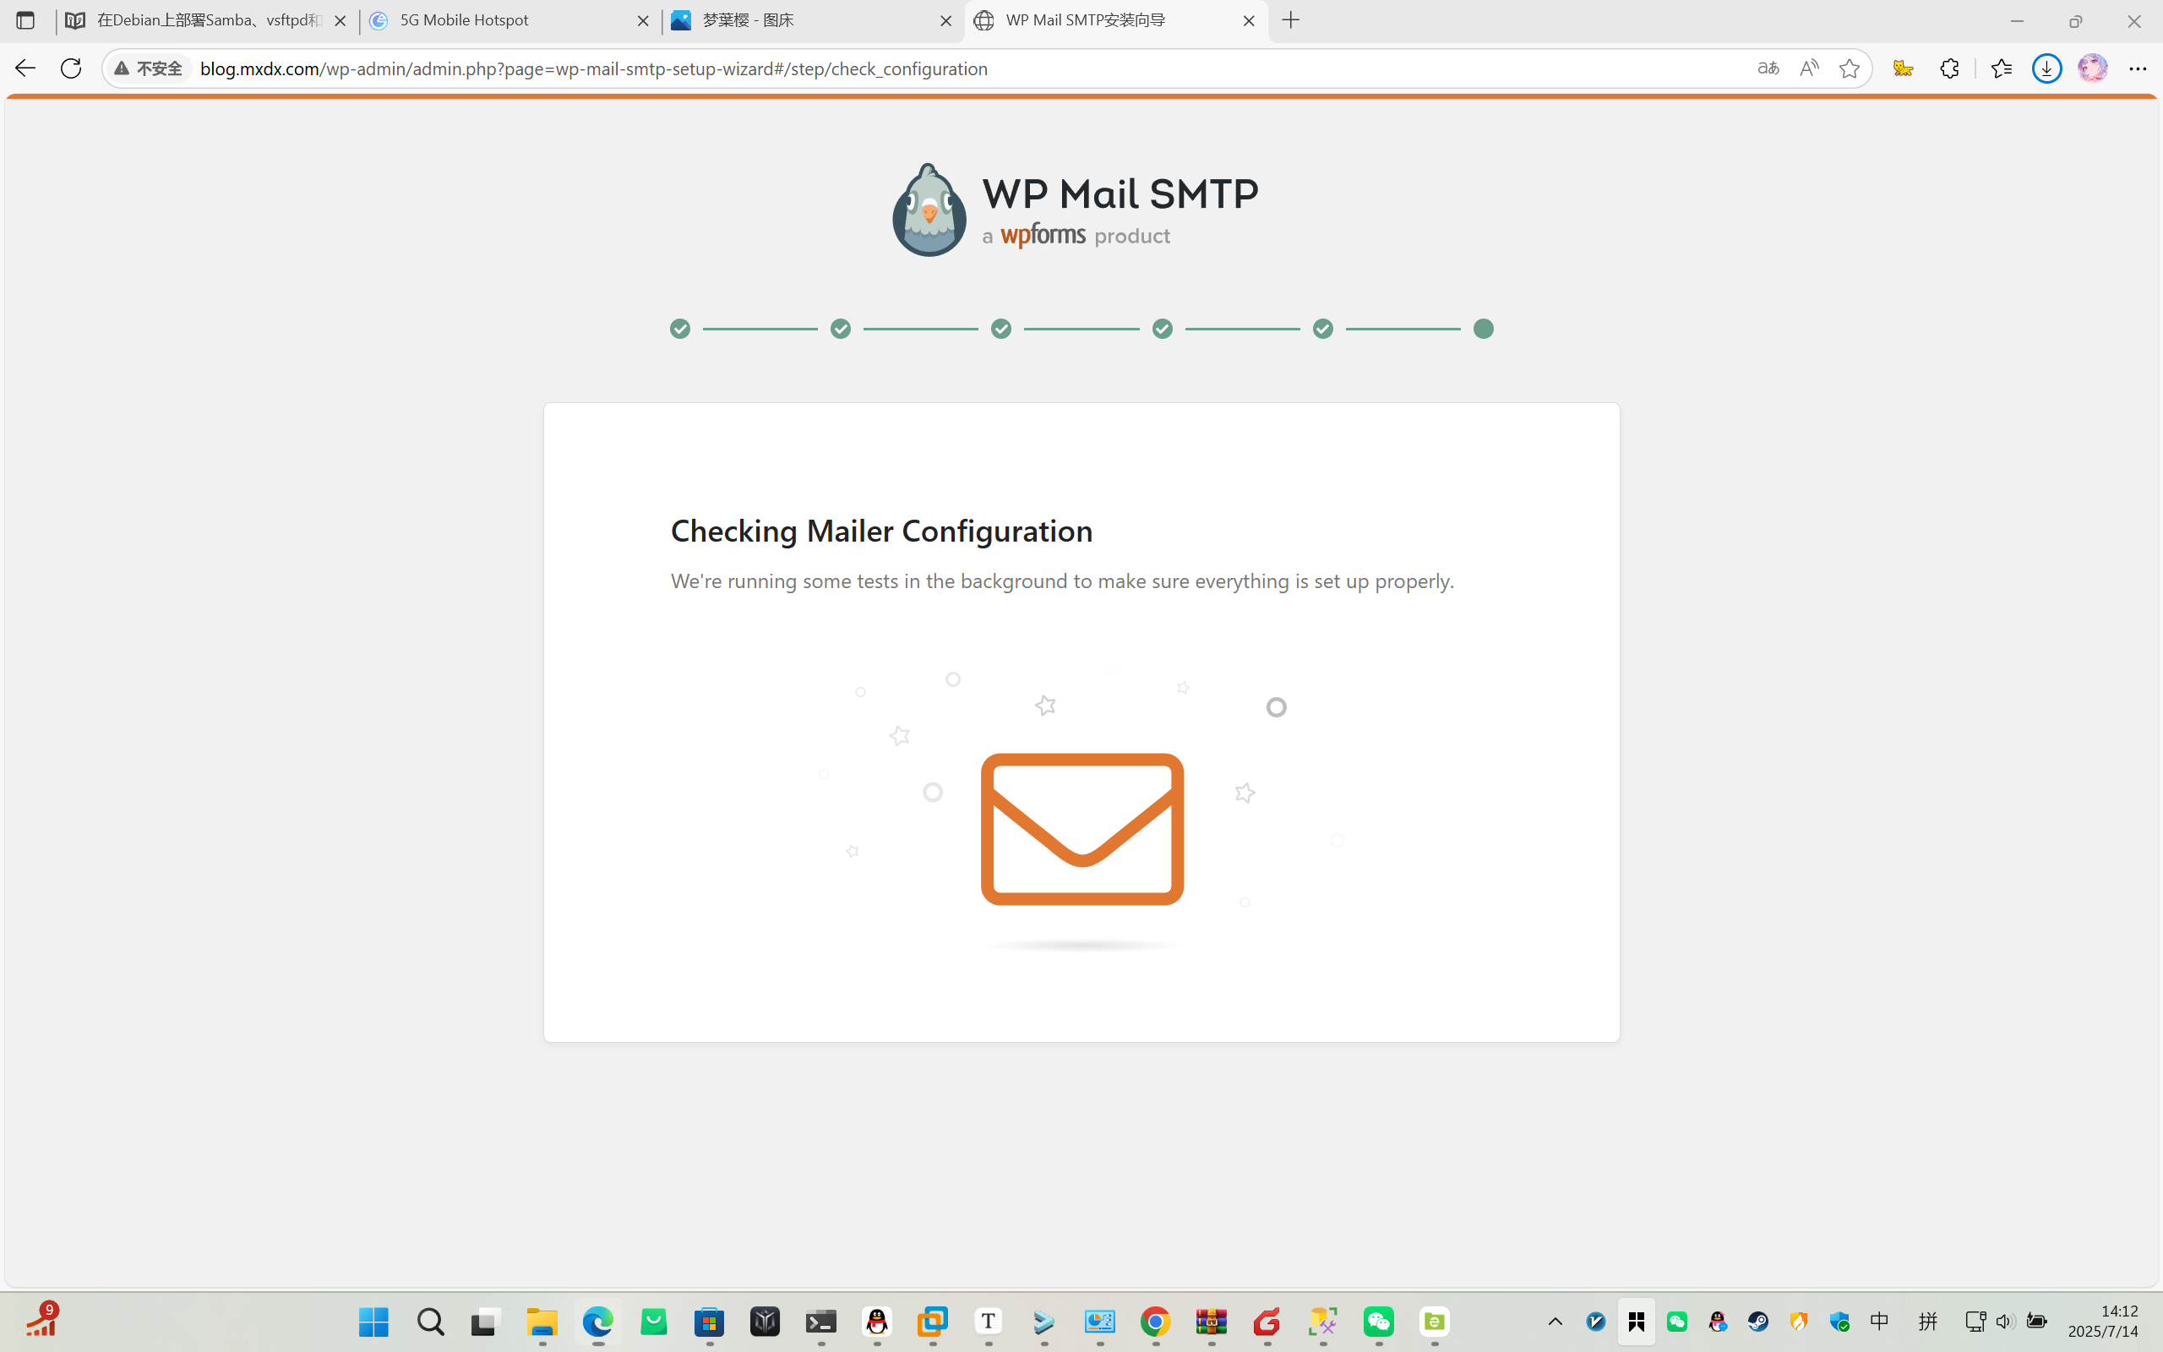Open WeChat from taskbar
2163x1352 pixels.
pyautogui.click(x=1378, y=1322)
